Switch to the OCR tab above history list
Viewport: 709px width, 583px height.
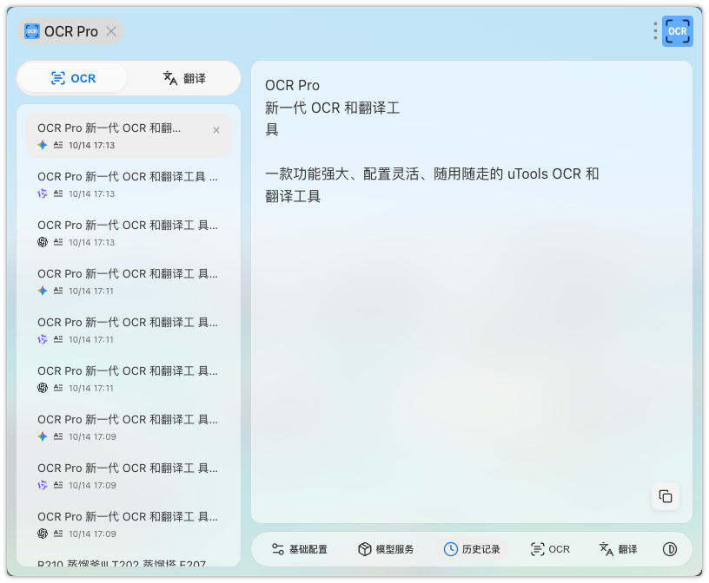73,78
